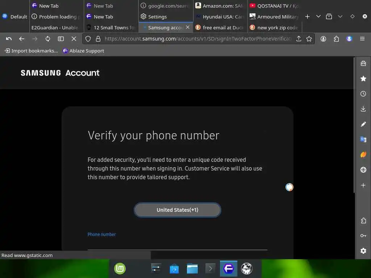Switch to the 12 Small Towns tab
Viewport: 371px width, 278px height.
(x=111, y=28)
